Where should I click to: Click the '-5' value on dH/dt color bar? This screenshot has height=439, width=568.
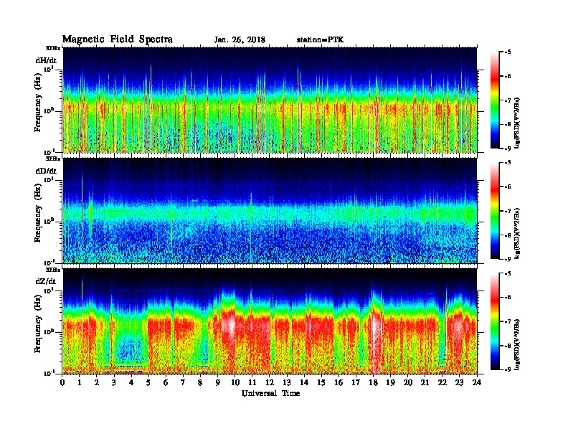pyautogui.click(x=507, y=52)
